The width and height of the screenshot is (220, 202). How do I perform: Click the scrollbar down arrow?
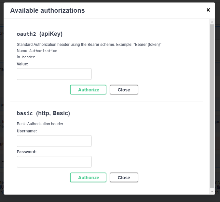coord(212,192)
